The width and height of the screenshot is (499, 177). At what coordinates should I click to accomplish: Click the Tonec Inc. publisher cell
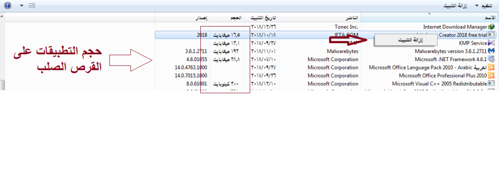347,27
